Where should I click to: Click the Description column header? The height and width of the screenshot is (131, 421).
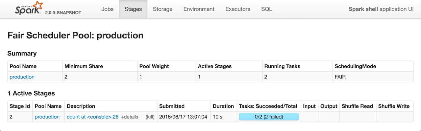pyautogui.click(x=81, y=106)
